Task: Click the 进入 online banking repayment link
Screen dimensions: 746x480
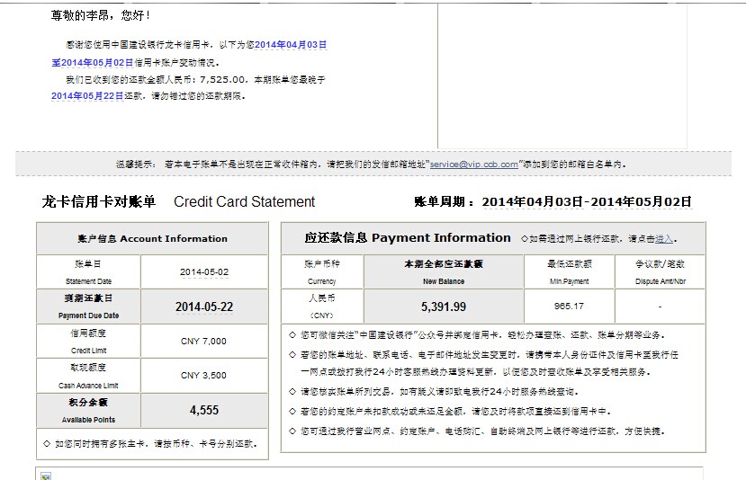Action: pos(664,239)
